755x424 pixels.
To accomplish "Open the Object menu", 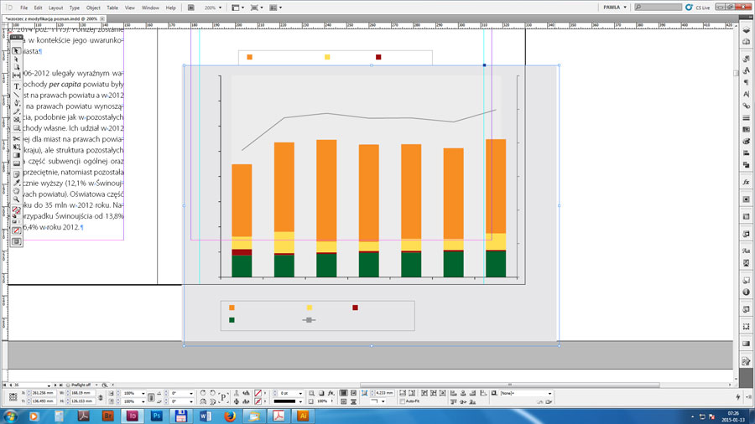I will (x=93, y=8).
